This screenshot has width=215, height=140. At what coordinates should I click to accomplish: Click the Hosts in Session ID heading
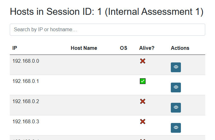pos(107,12)
